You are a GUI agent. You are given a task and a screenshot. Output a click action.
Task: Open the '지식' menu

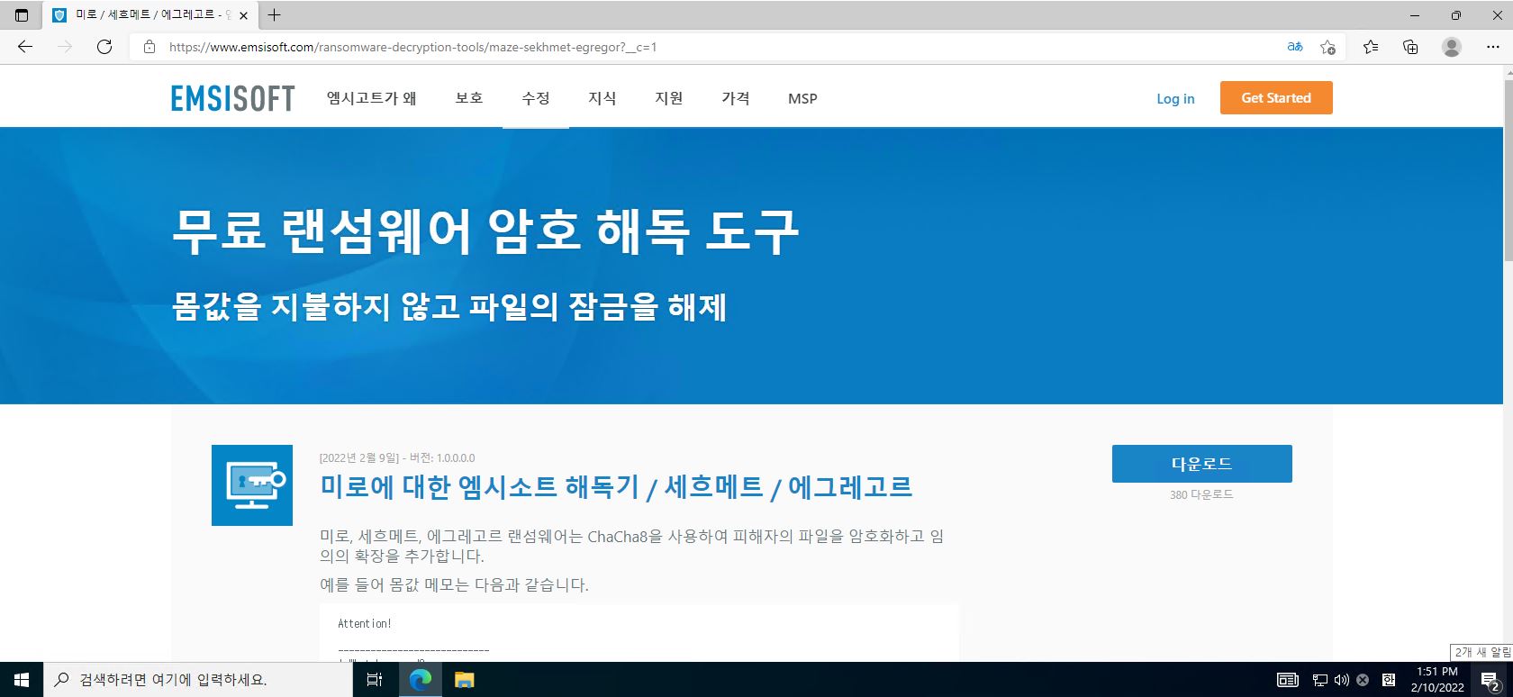pos(602,98)
